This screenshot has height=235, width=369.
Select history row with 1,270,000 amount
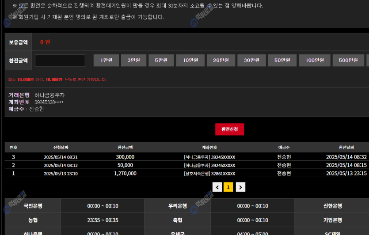pos(125,173)
